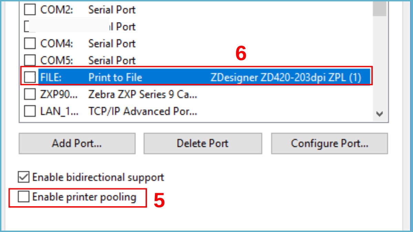This screenshot has height=232, width=413.
Task: Check the ZXP90 Zebra port box
Action: 30,95
